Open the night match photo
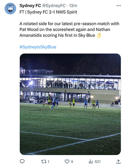 click(70, 104)
